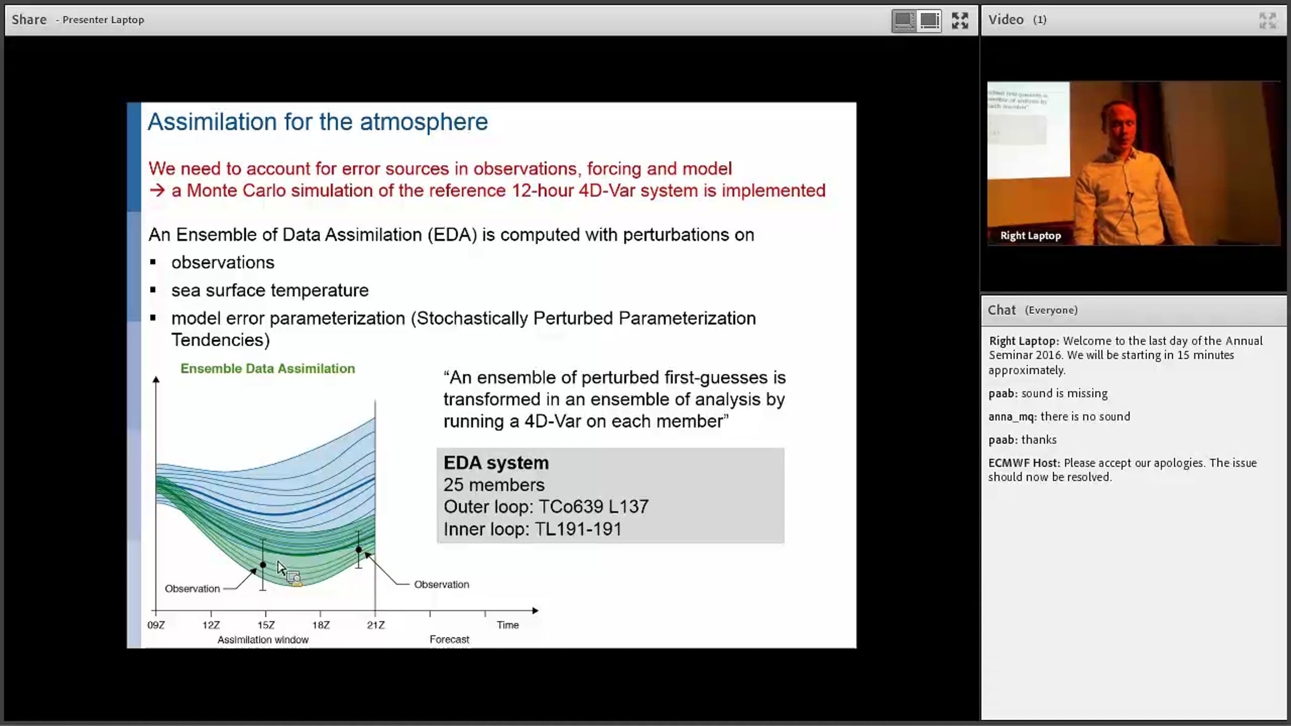Click anna_mq's 'there is no sound' message
This screenshot has height=726, width=1291.
click(x=1059, y=417)
